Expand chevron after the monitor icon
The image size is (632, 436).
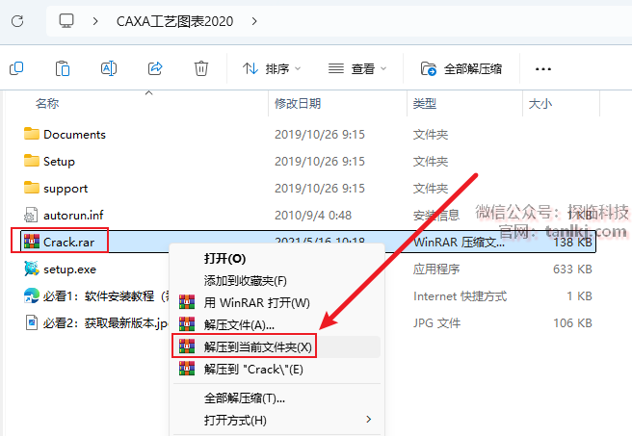[95, 21]
